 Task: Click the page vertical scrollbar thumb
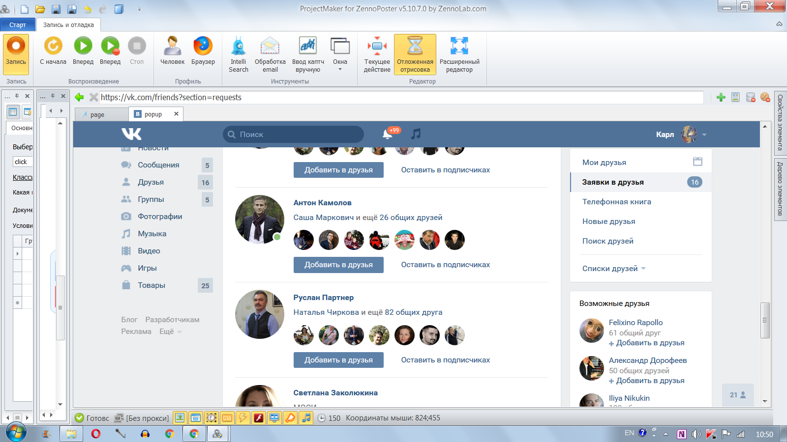point(765,320)
